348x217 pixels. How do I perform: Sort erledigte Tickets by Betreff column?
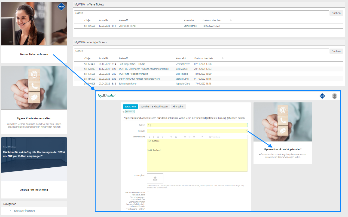point(123,58)
